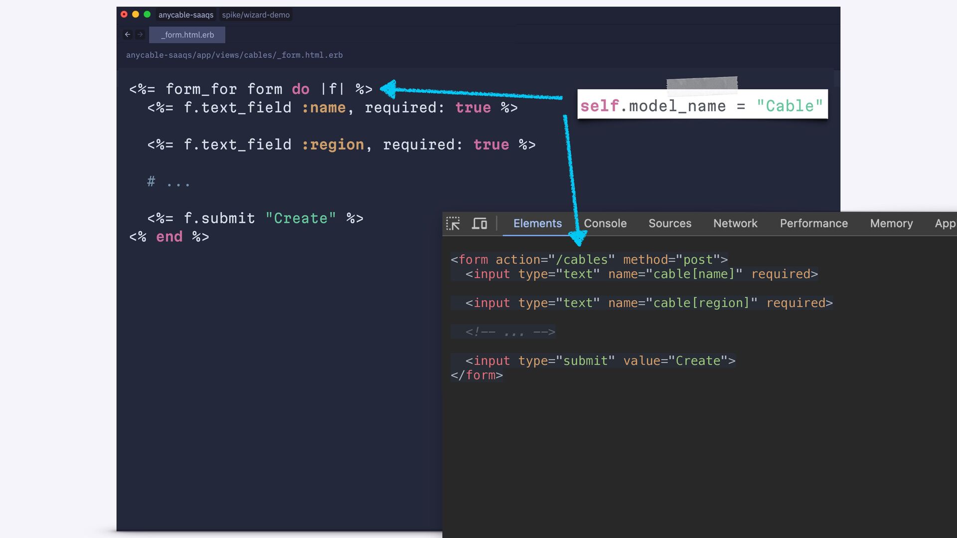Click the submit input node with value Create
The width and height of the screenshot is (957, 538).
point(600,361)
